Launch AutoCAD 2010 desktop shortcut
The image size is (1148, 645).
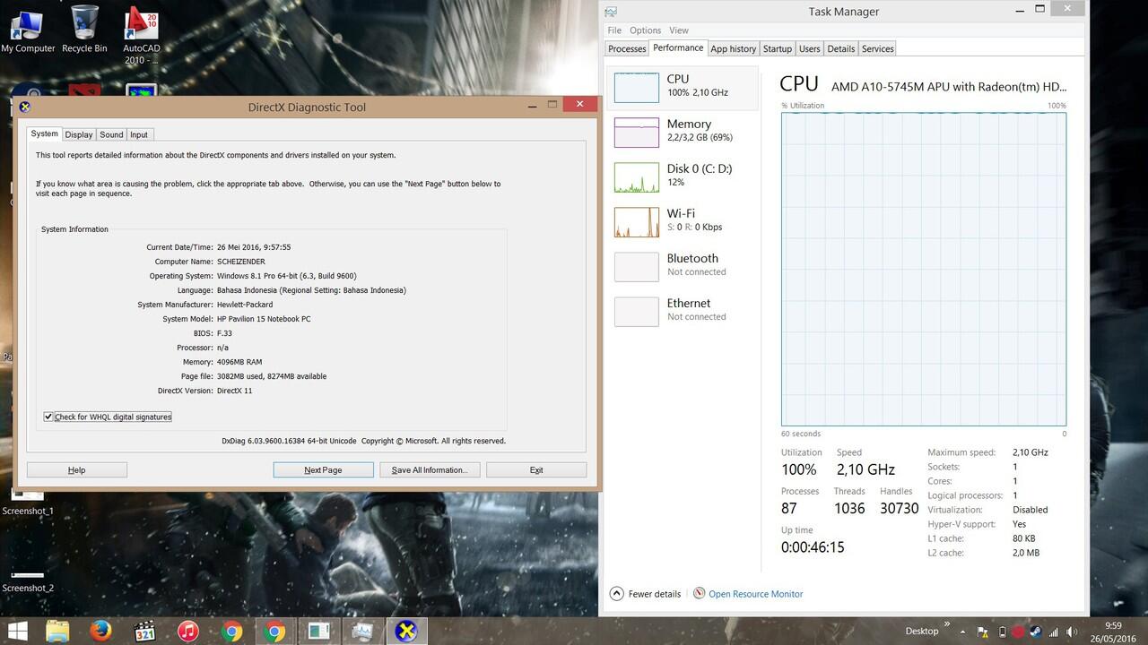click(141, 36)
